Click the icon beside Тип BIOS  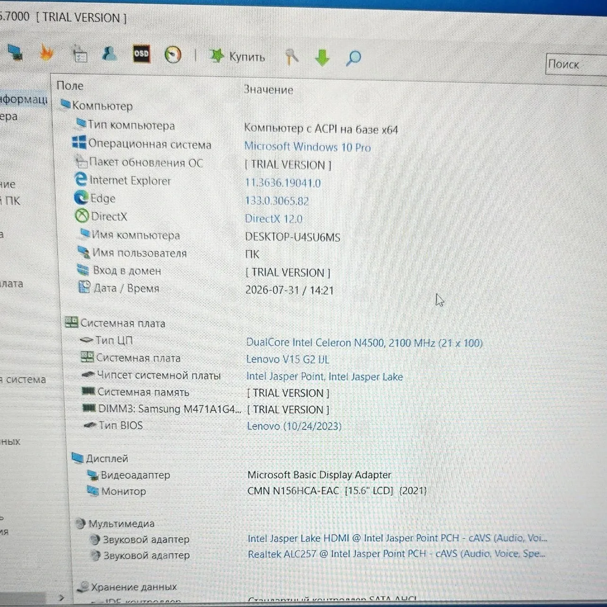point(90,425)
